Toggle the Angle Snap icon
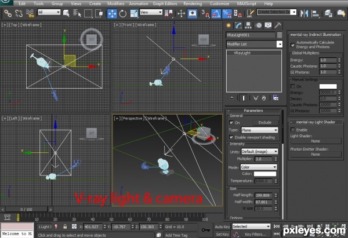The width and height of the screenshot is (348, 238). pos(216,13)
